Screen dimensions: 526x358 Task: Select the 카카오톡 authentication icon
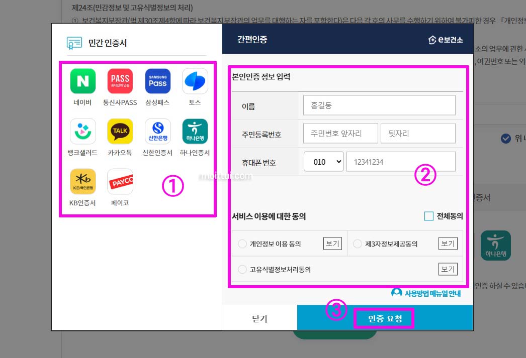[120, 131]
